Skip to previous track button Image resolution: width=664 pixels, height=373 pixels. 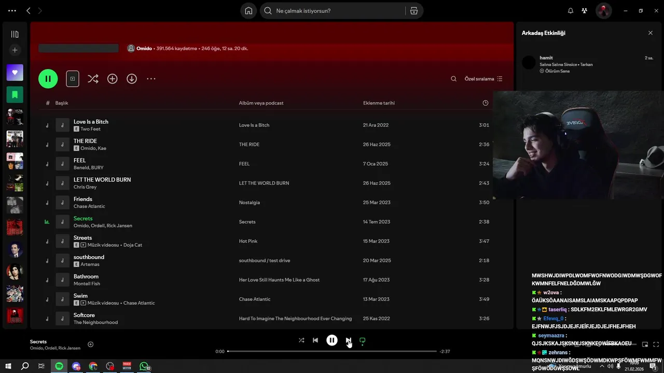[315, 340]
